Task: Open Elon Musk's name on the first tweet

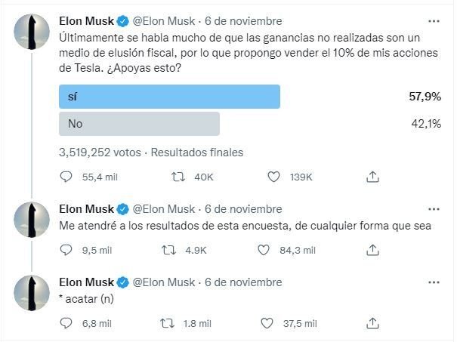Action: click(x=87, y=21)
